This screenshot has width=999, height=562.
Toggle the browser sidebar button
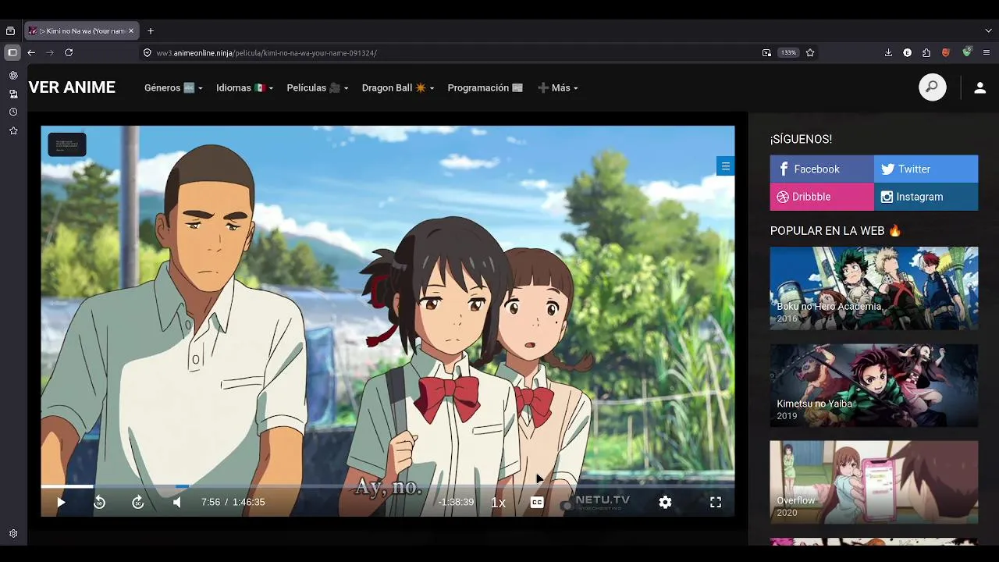pyautogui.click(x=12, y=52)
